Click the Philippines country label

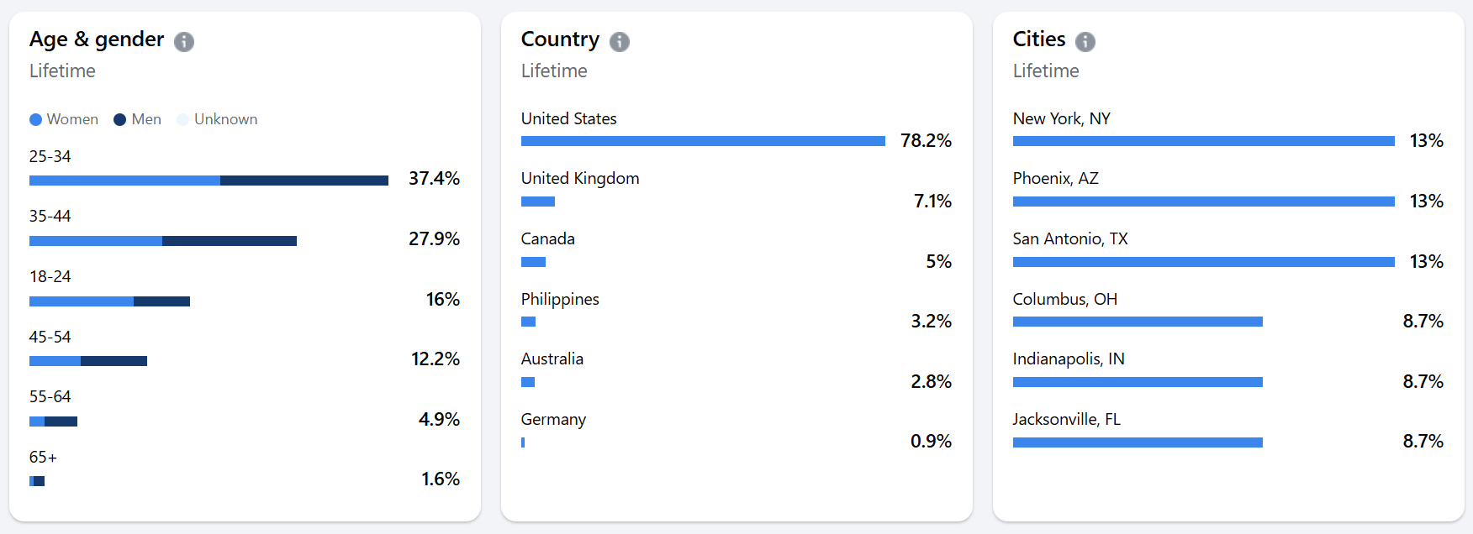[x=560, y=299]
